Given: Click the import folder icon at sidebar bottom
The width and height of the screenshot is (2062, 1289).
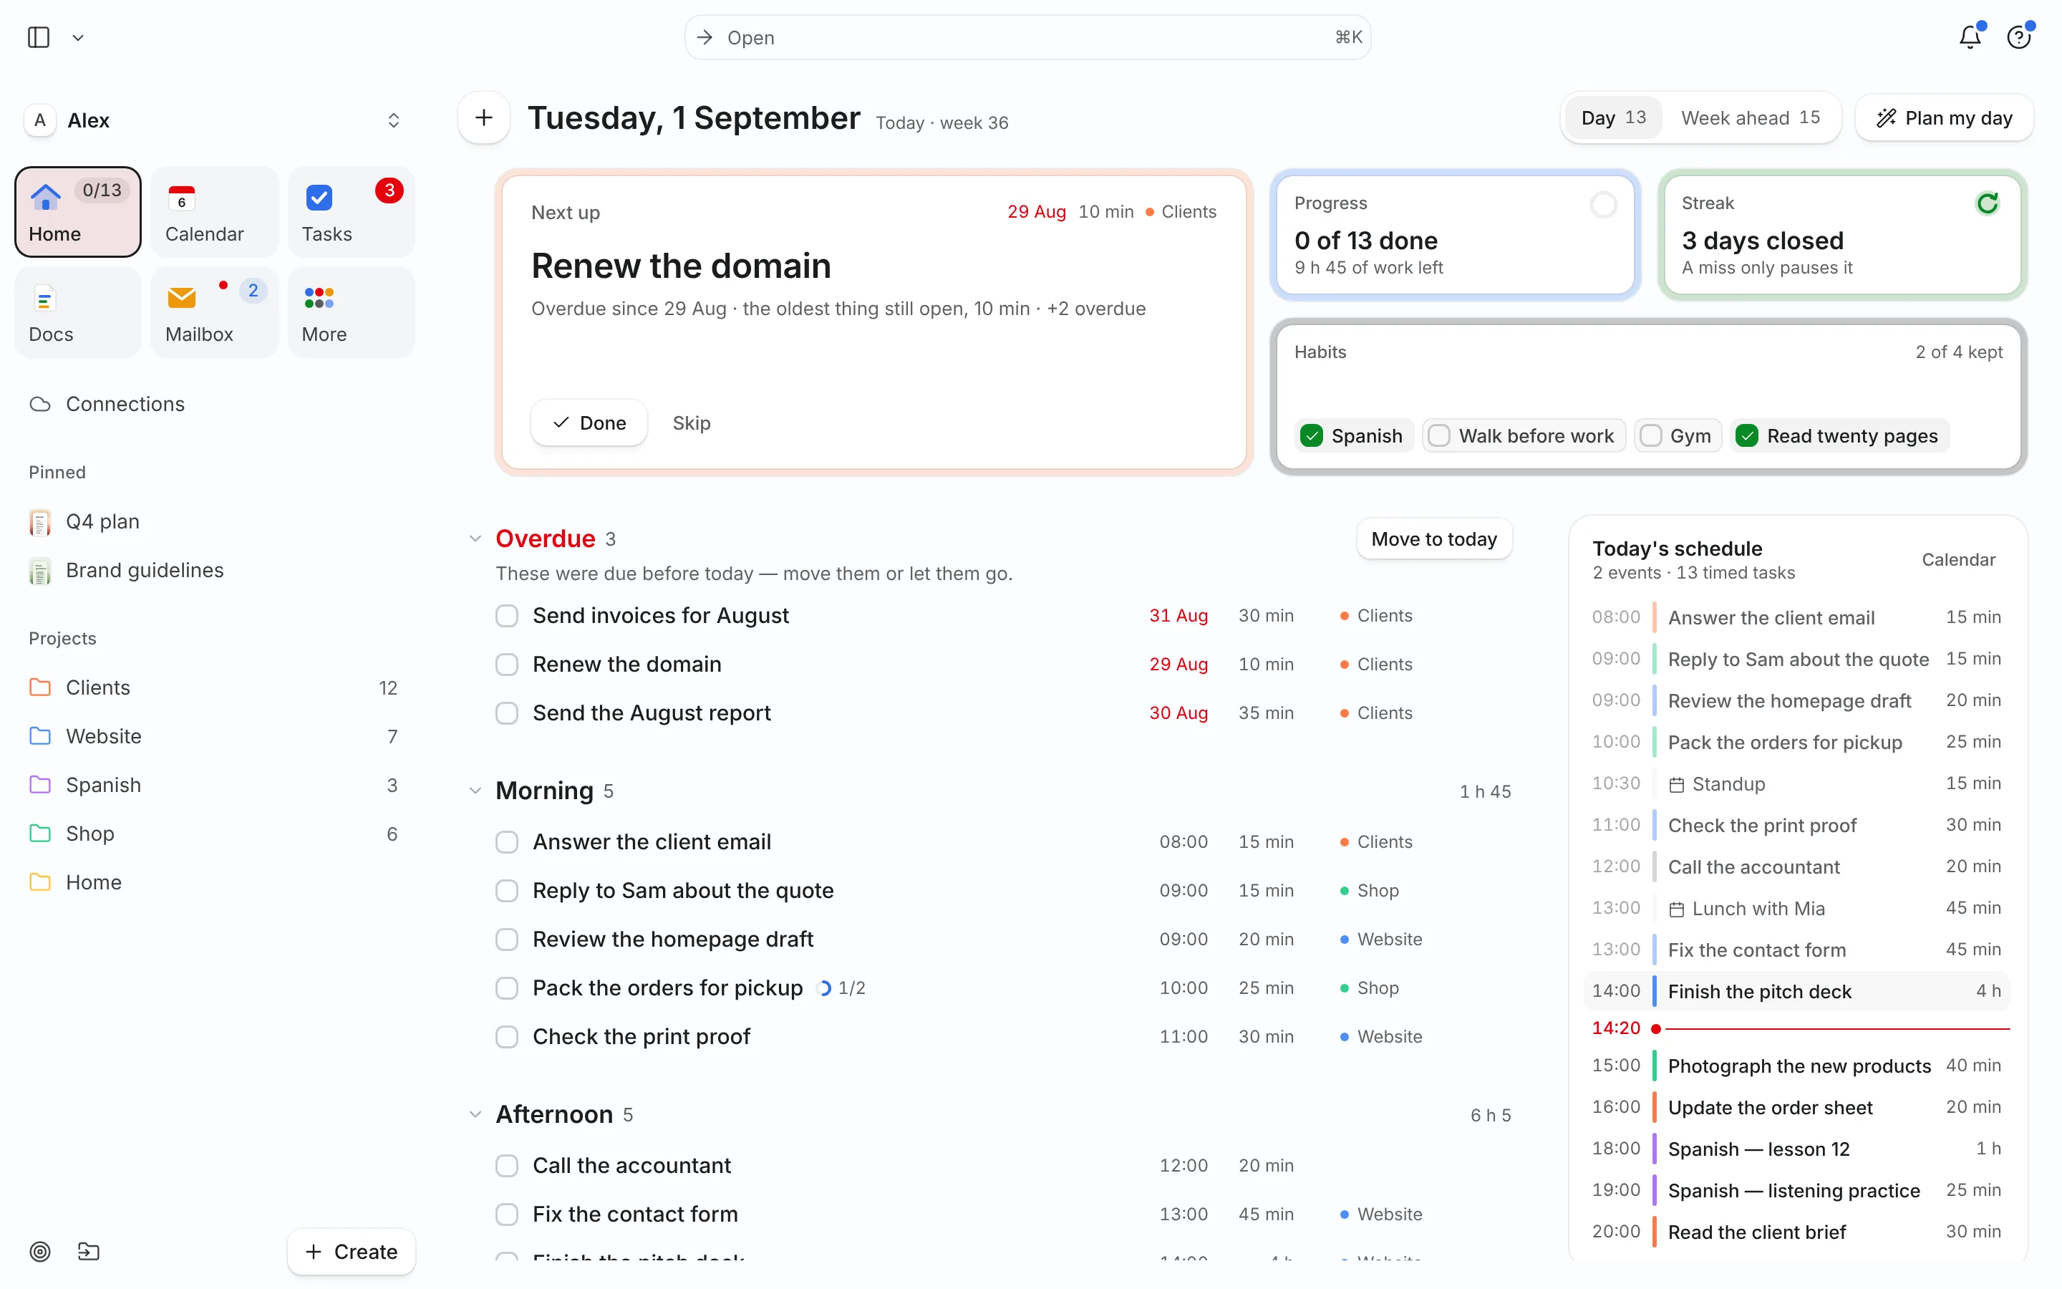Looking at the screenshot, I should pyautogui.click(x=89, y=1252).
